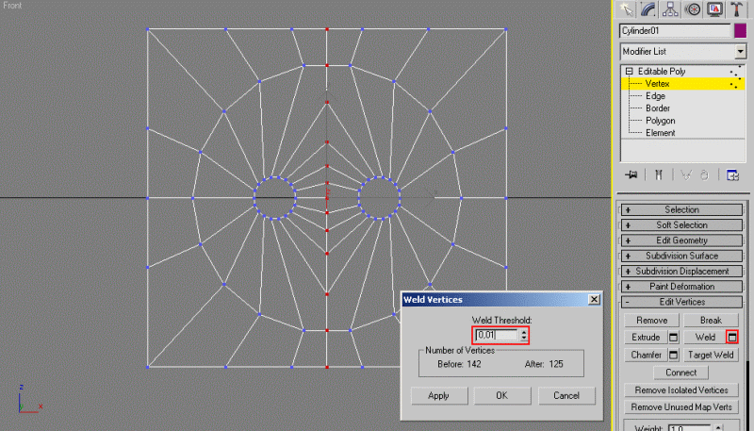The width and height of the screenshot is (754, 431).
Task: Expand the Paint Deformation rollout
Action: click(681, 287)
